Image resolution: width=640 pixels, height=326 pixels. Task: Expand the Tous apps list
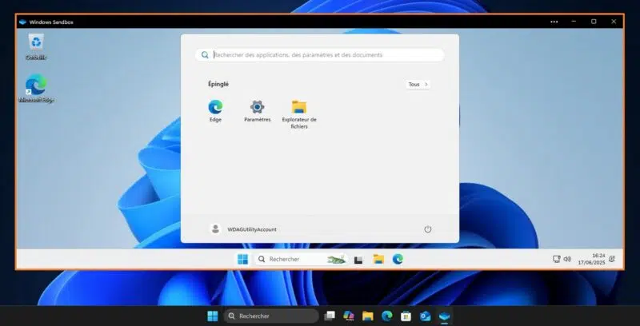[418, 84]
